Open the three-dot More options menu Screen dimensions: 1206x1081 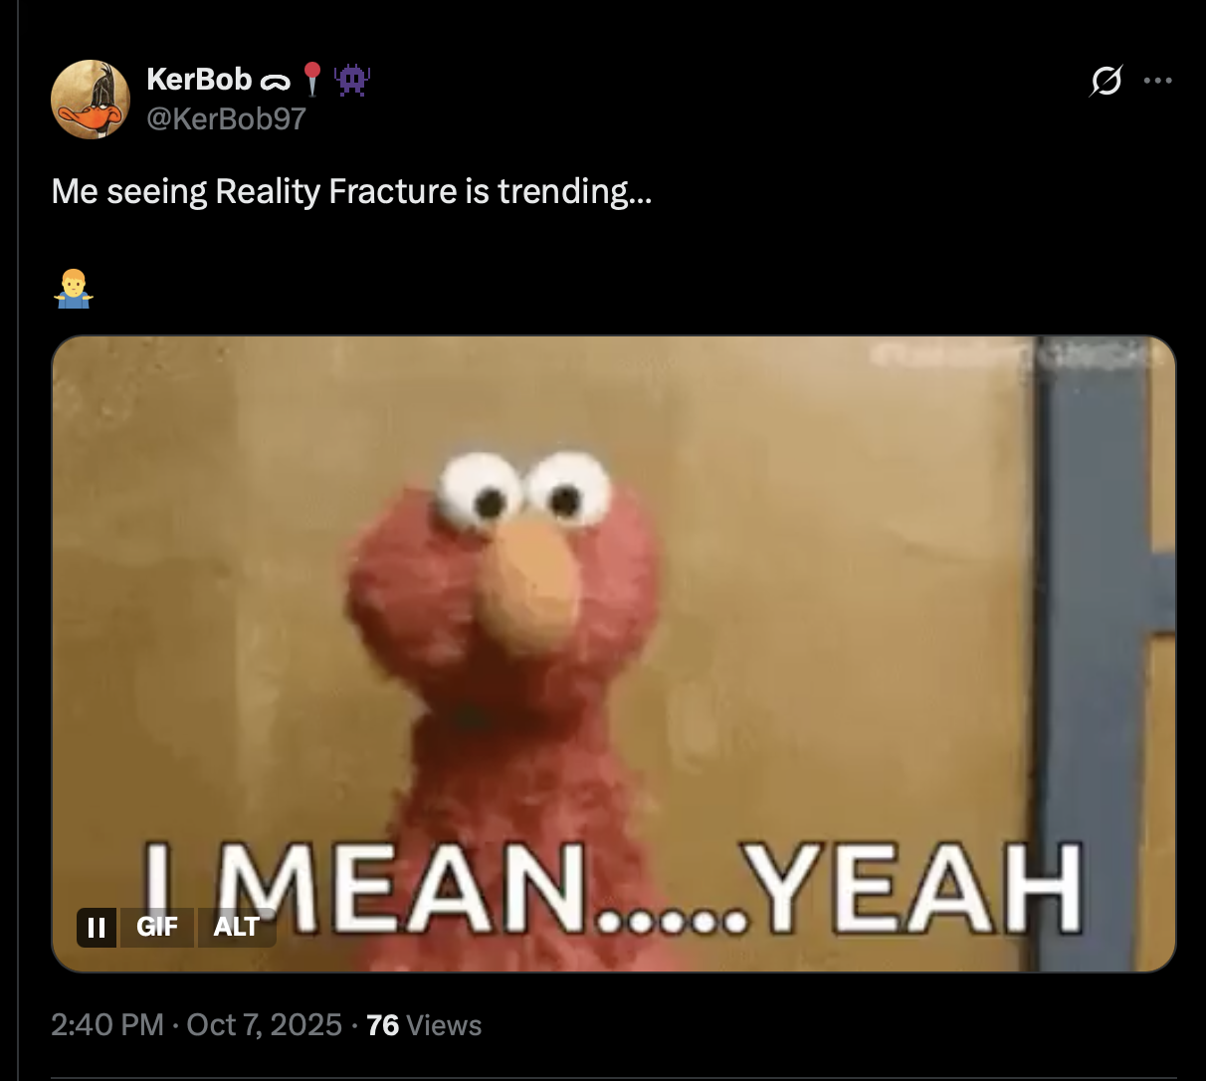coord(1157,81)
